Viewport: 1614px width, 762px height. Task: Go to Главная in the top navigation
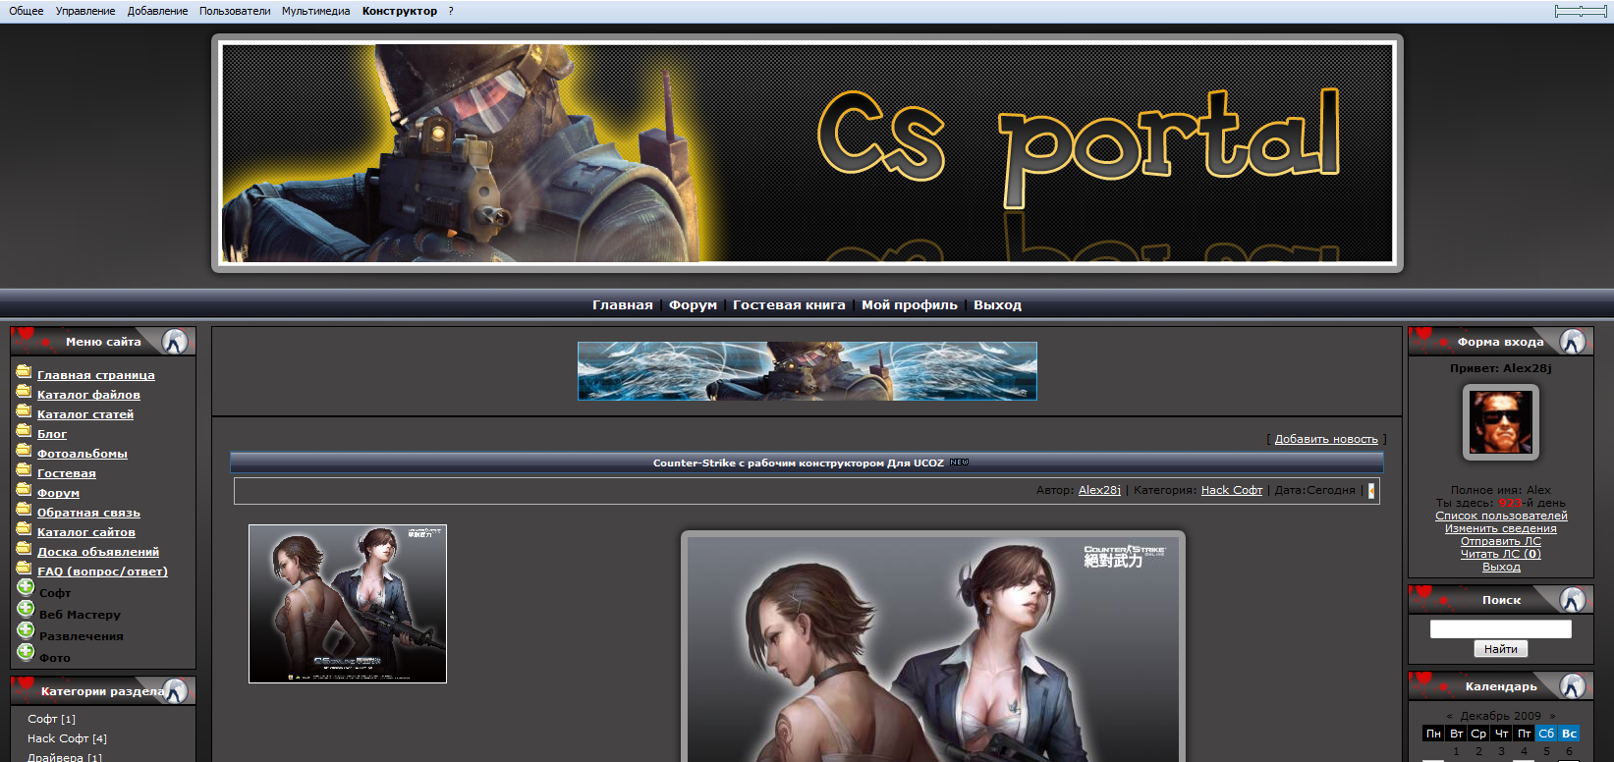[x=622, y=305]
